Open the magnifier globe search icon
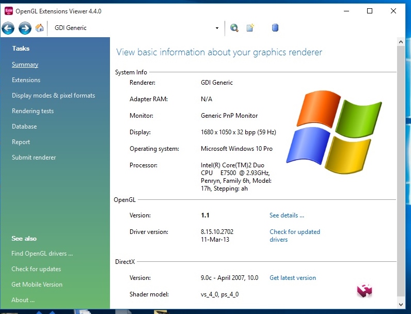Image resolution: width=411 pixels, height=314 pixels. 234,28
